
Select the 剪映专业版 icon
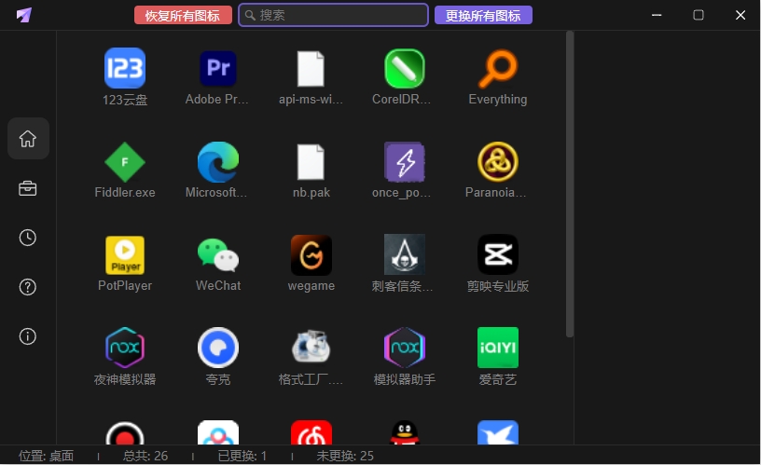[x=498, y=254]
